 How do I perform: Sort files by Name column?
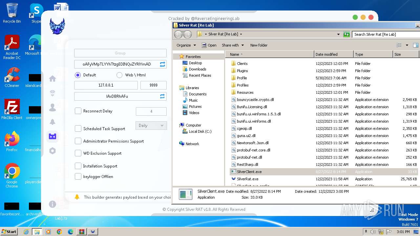[269, 54]
